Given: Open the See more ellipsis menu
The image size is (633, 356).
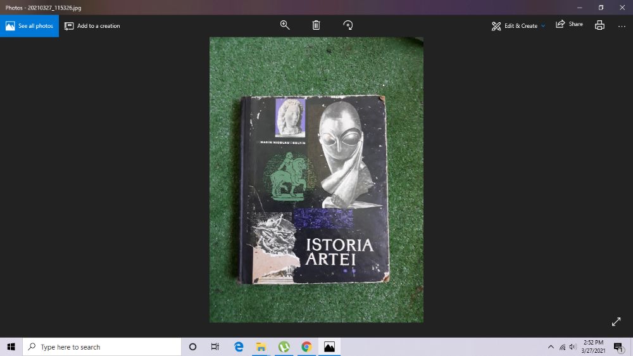Looking at the screenshot, I should click(x=622, y=26).
